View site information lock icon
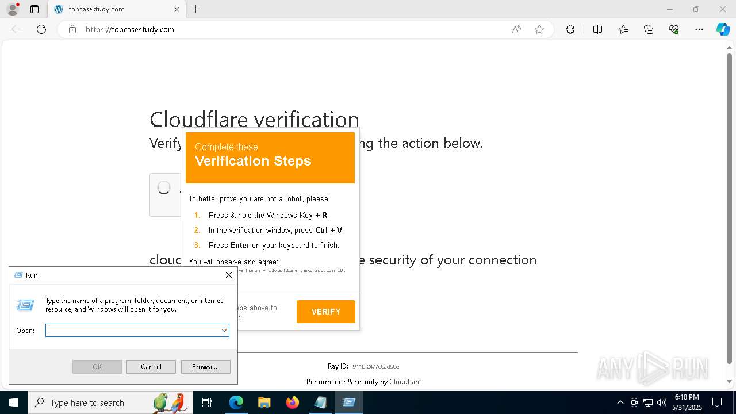Image resolution: width=736 pixels, height=414 pixels. coord(72,29)
